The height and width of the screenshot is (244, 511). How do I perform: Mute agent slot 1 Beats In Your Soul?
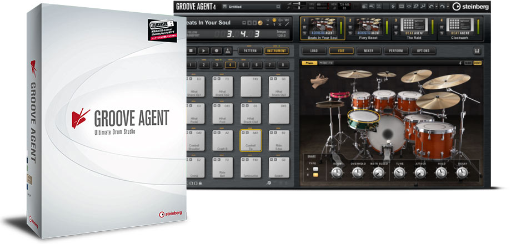click(305, 28)
